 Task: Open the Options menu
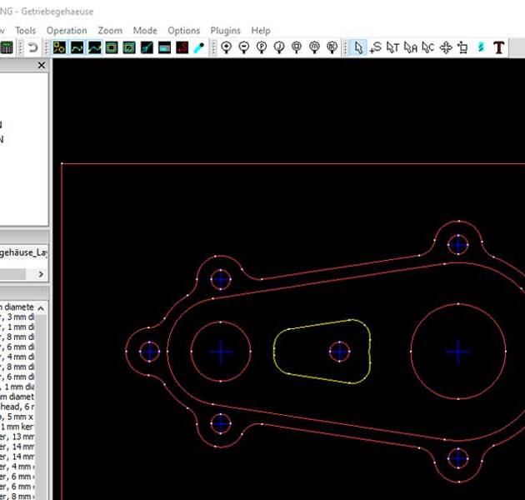pyautogui.click(x=183, y=30)
